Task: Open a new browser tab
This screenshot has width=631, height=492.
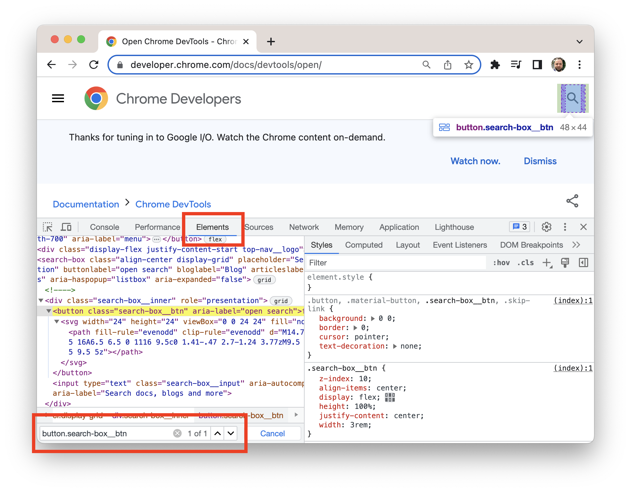Action: point(271,42)
